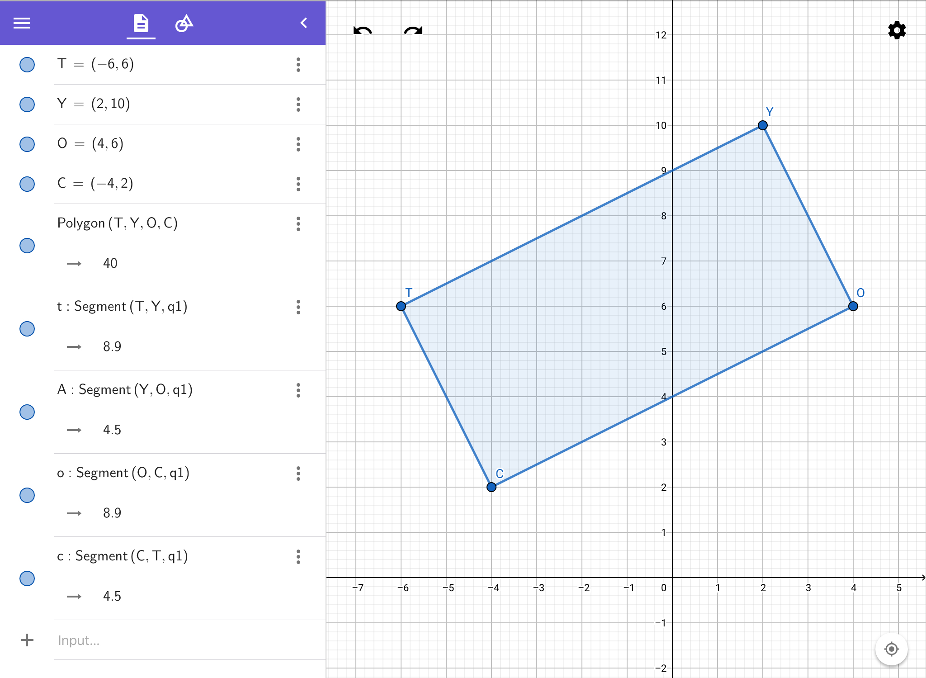Toggle visibility of point O's color marble
Image resolution: width=926 pixels, height=678 pixels.
pos(27,144)
